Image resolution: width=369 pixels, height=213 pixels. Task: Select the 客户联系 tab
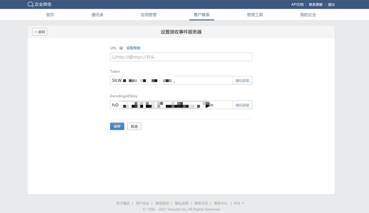[202, 15]
